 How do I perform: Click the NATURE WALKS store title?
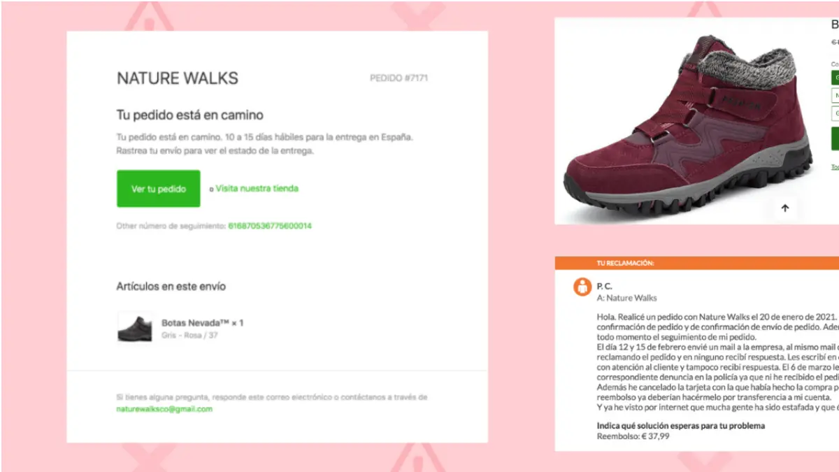point(178,78)
